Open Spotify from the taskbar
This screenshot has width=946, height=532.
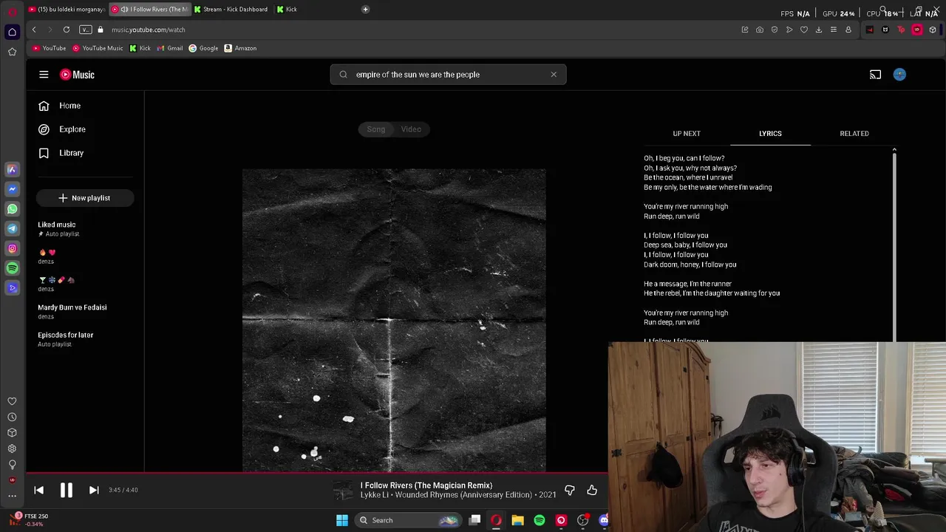tap(540, 520)
